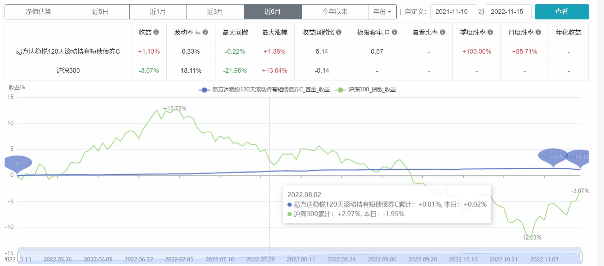
Task: Click the 查看 button
Action: coord(562,12)
